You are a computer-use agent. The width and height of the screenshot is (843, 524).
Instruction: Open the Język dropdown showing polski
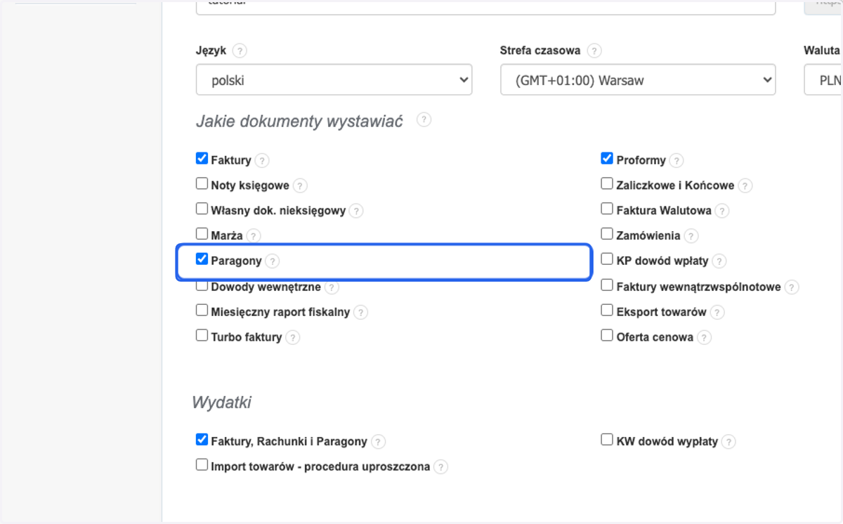tap(334, 80)
